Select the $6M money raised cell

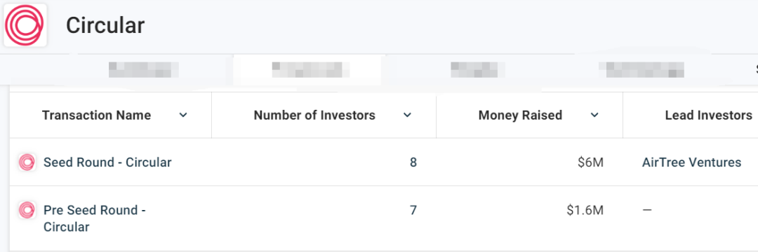tap(590, 162)
